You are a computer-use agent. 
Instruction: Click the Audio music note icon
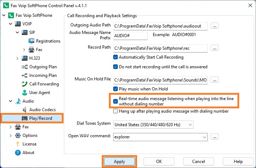click(x=18, y=101)
